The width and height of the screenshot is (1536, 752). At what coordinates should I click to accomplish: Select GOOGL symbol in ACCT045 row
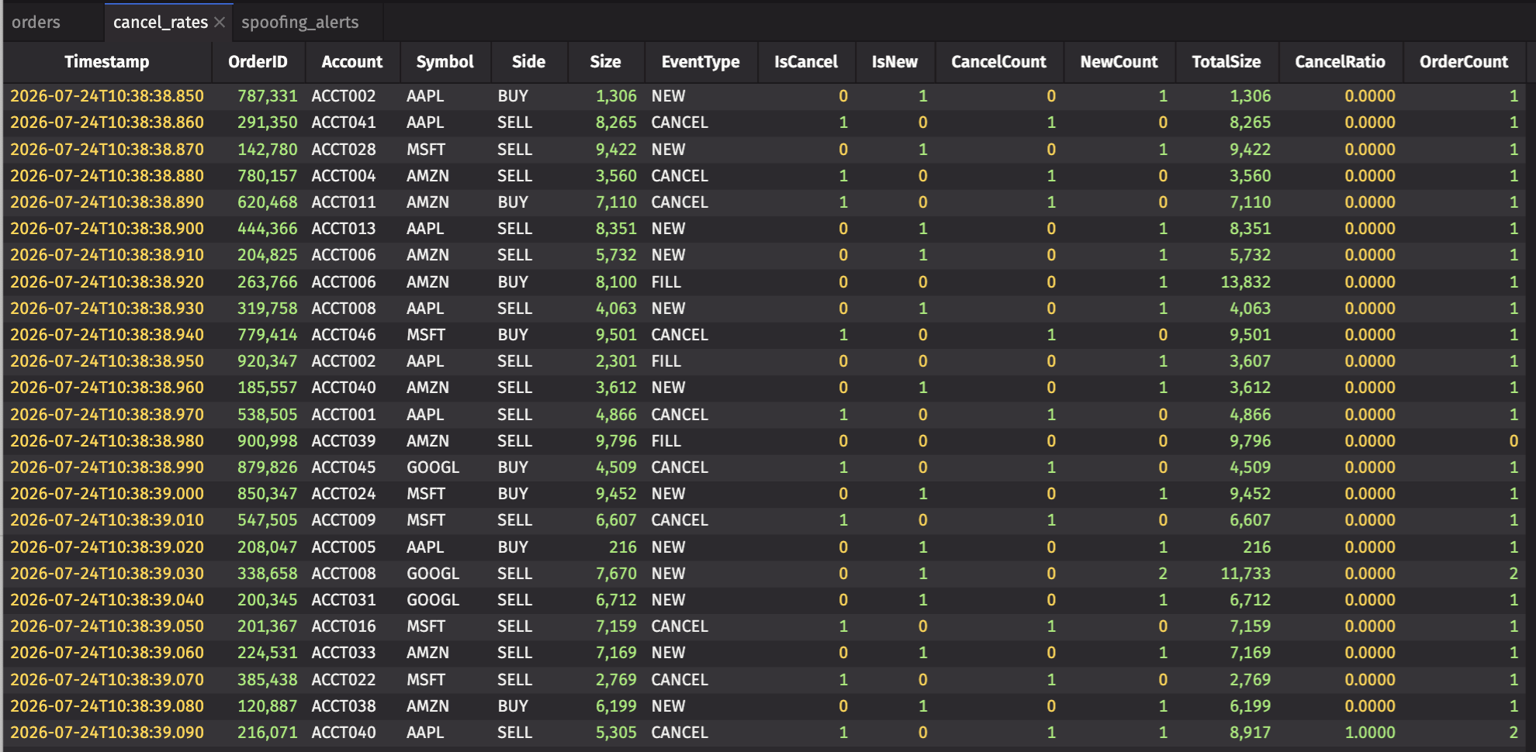pyautogui.click(x=445, y=467)
